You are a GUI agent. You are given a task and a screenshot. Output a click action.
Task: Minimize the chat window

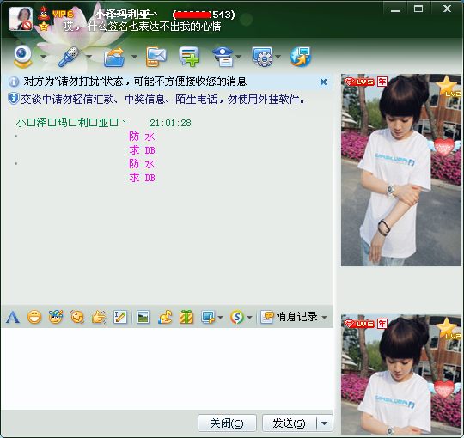point(395,9)
